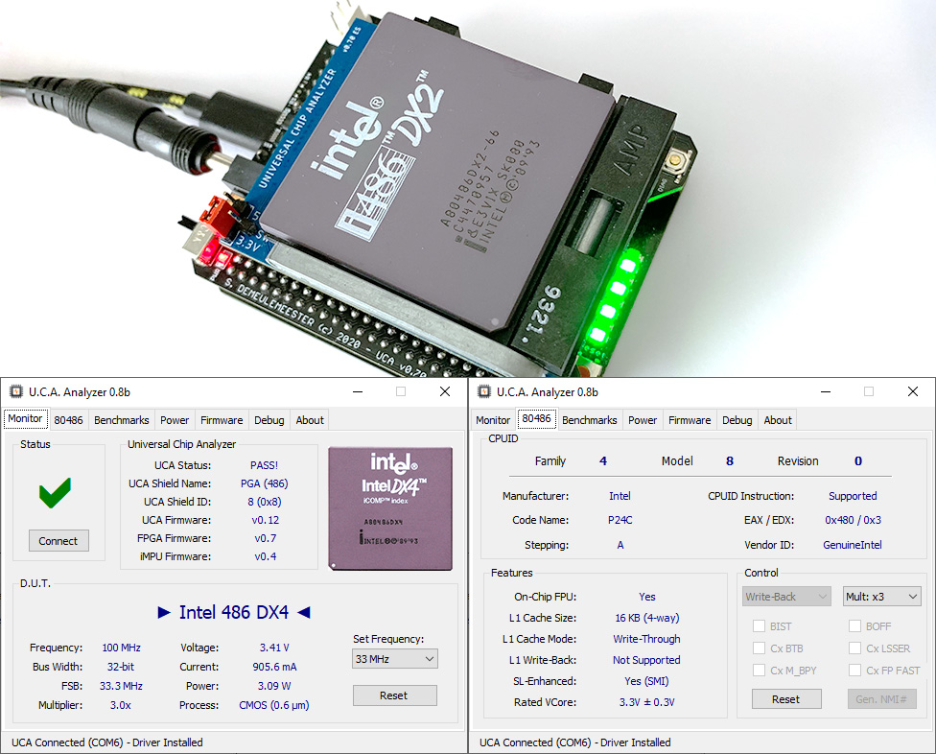Open Benchmarks tab in right window
This screenshot has width=936, height=754.
coord(589,419)
